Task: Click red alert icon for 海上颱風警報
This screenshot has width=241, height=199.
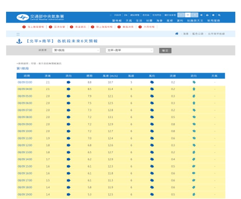Action: pos(24,27)
